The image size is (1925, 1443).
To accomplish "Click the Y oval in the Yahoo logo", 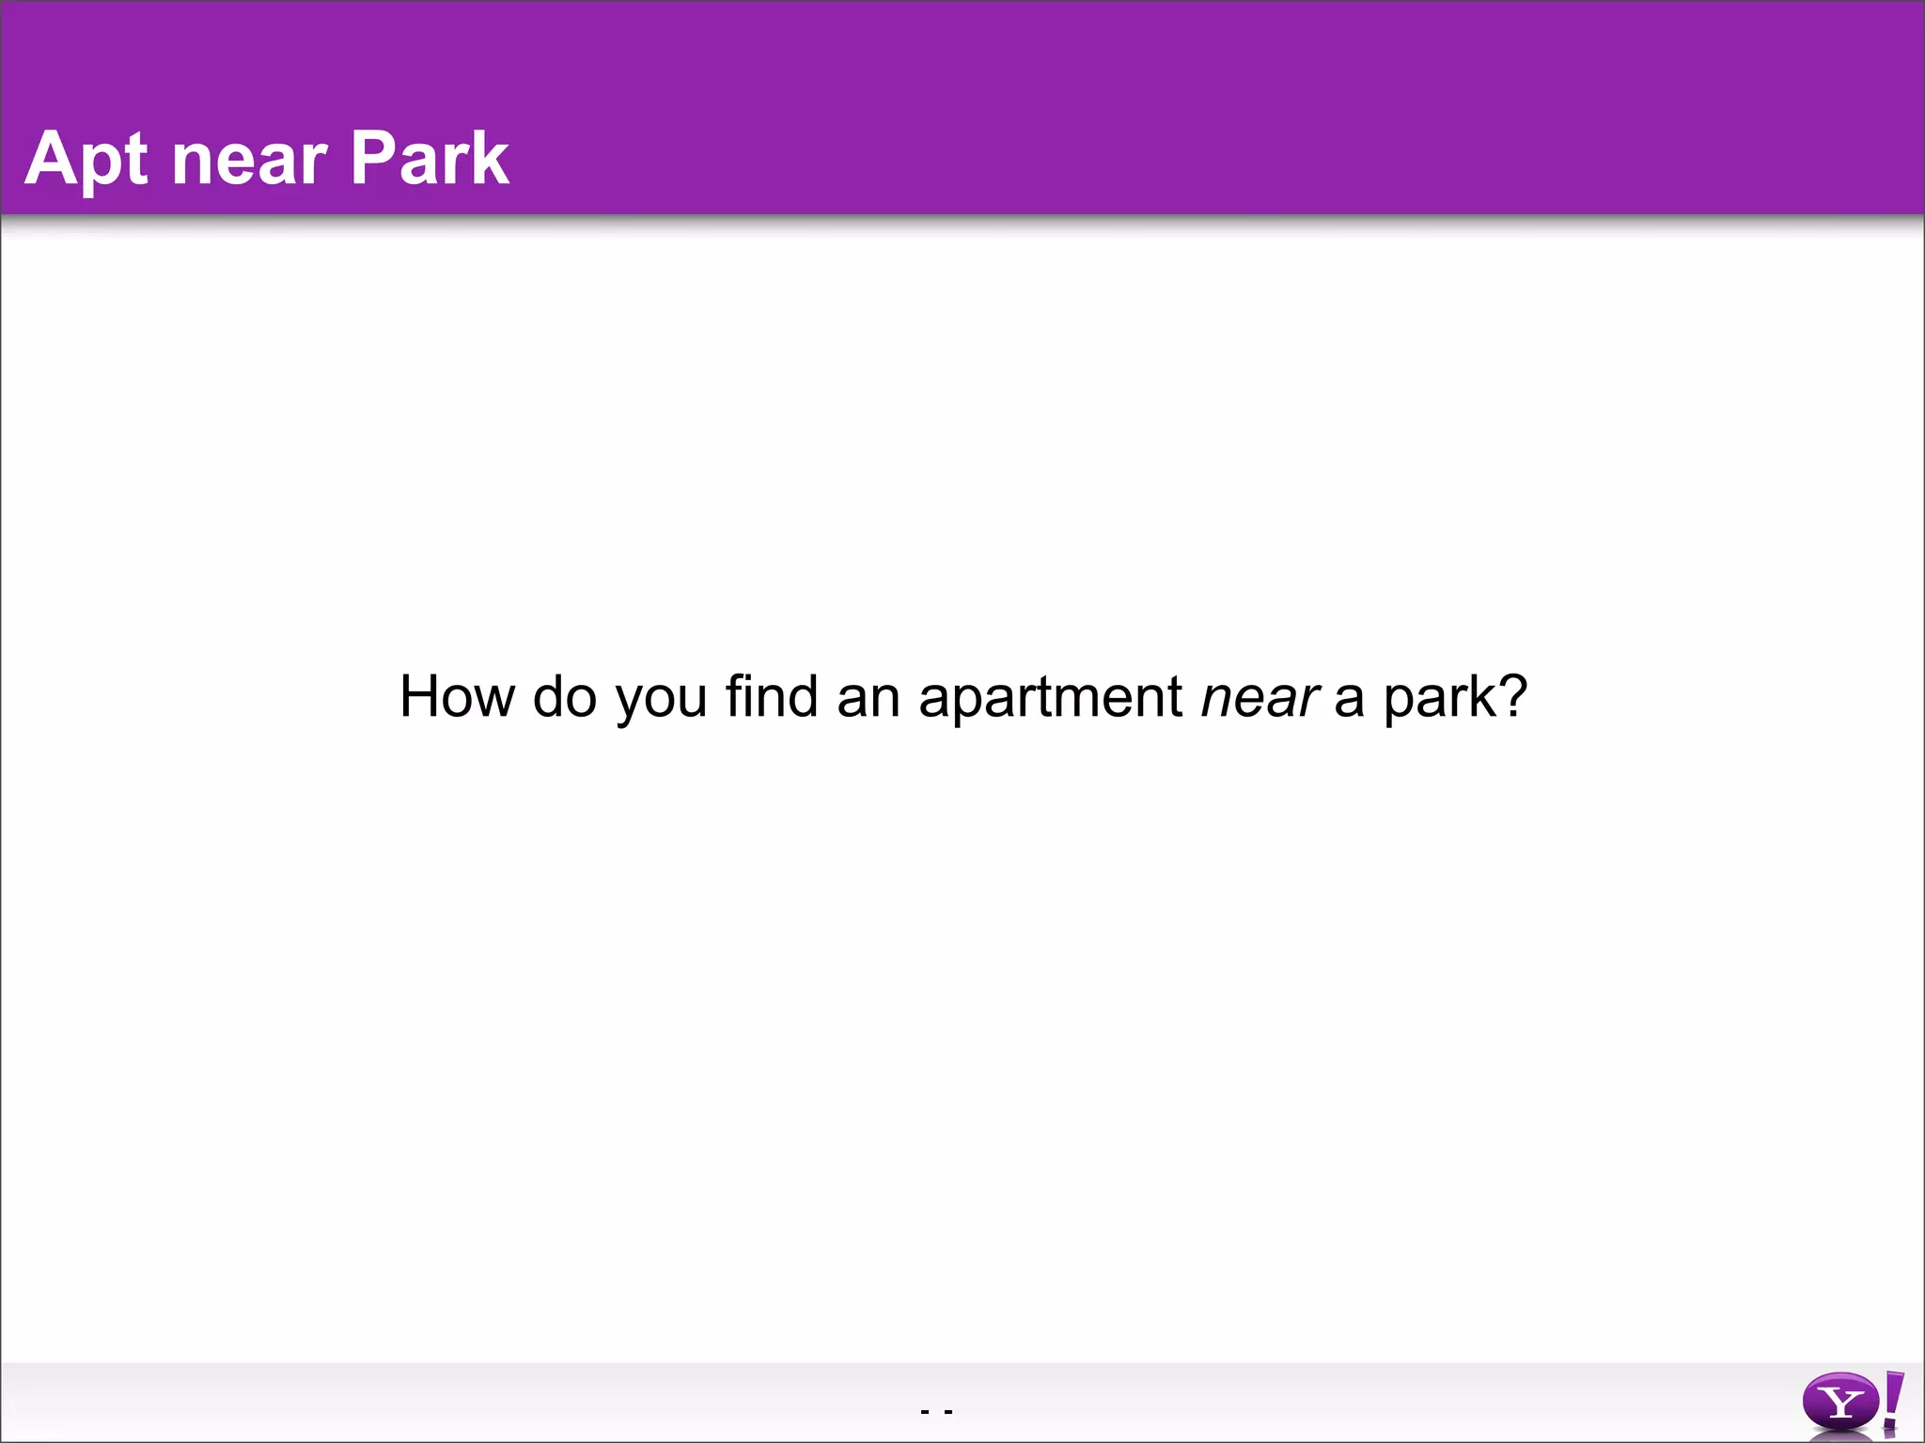I will (1839, 1403).
